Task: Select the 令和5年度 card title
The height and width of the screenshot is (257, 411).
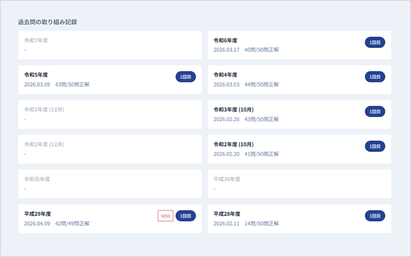Action: click(35, 75)
